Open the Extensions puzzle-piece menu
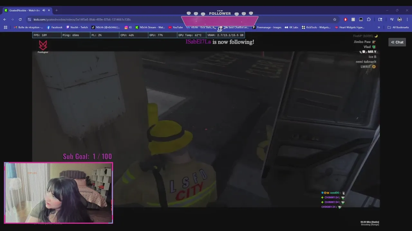Viewport: 412px width, 231px height. tap(369, 20)
